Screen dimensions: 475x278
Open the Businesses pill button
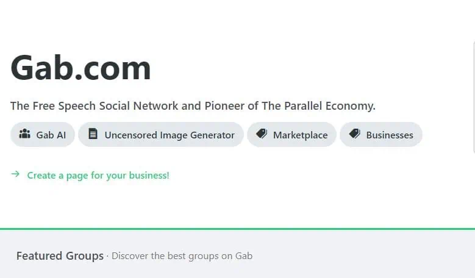pyautogui.click(x=381, y=135)
